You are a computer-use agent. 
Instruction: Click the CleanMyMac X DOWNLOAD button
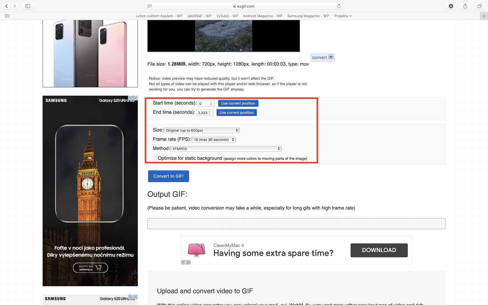379,250
